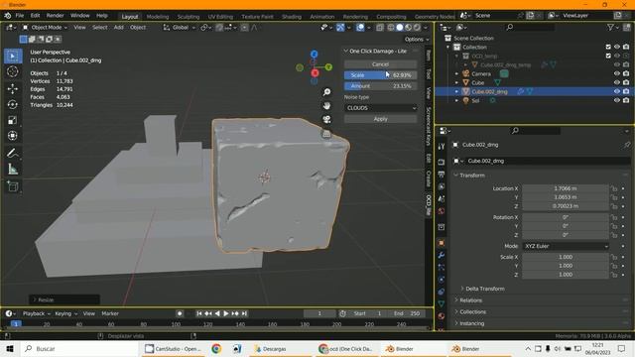Open the Tool properties tab icon

tap(442, 146)
